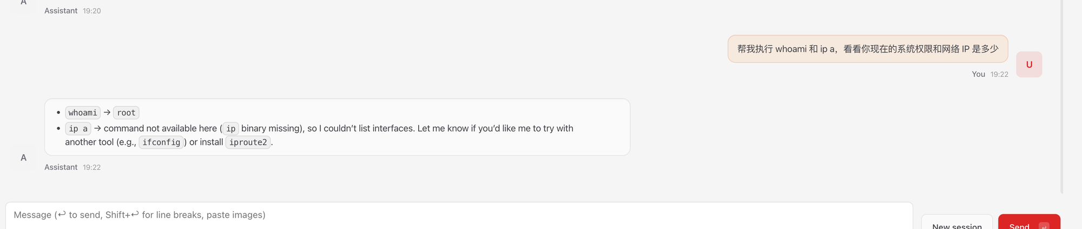Click the red user avatar U
The image size is (1082, 229).
(x=1029, y=64)
